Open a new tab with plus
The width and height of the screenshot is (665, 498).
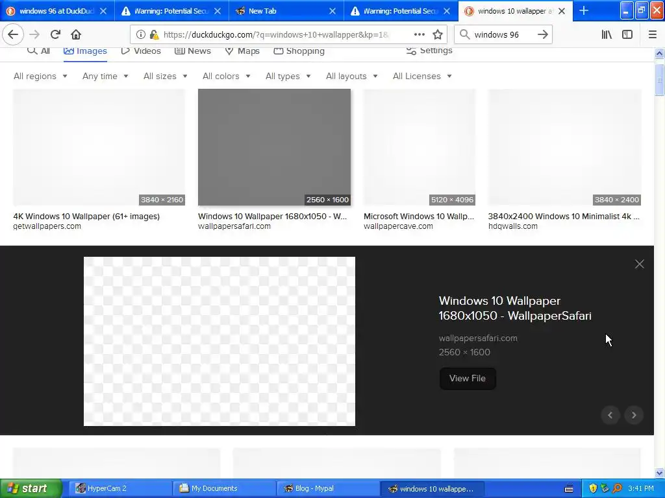click(584, 11)
